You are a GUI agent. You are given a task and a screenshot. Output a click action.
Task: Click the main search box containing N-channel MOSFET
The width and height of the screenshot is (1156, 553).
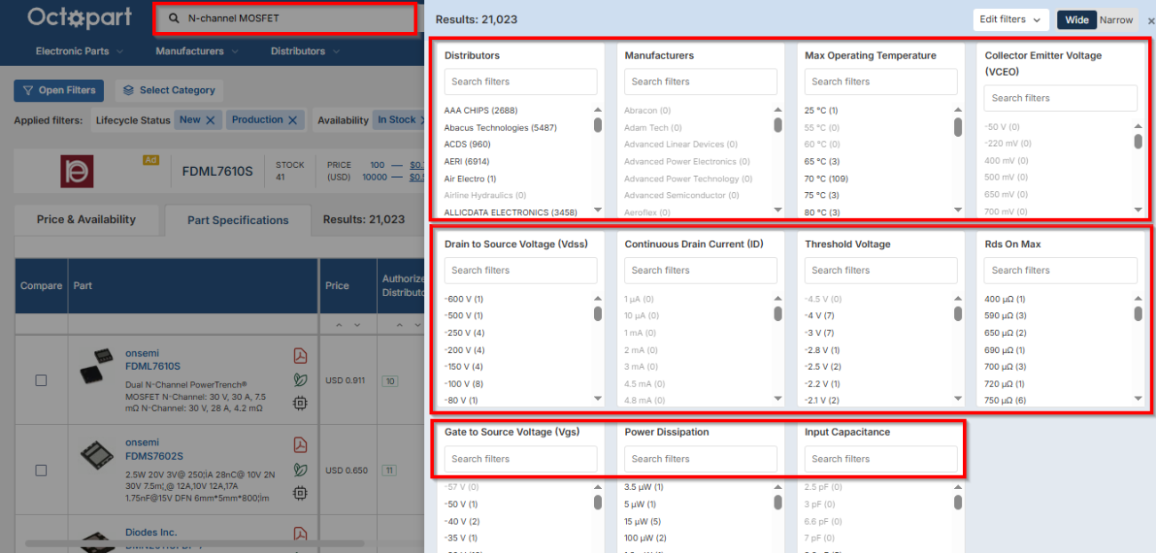coord(285,19)
